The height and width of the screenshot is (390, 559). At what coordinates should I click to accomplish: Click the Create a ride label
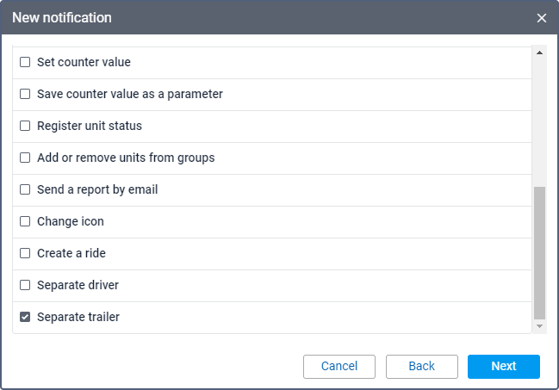coord(71,253)
